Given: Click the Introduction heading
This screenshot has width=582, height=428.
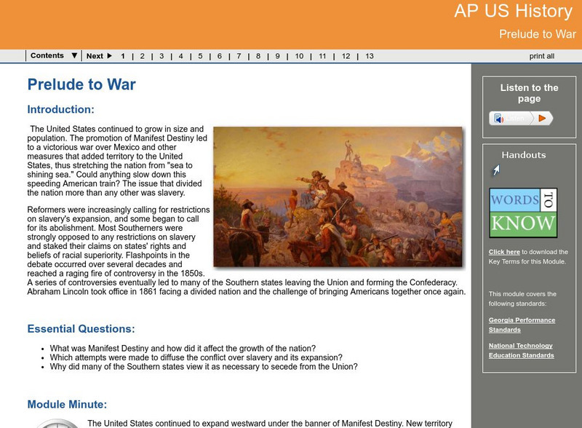Looking at the screenshot, I should [x=60, y=109].
